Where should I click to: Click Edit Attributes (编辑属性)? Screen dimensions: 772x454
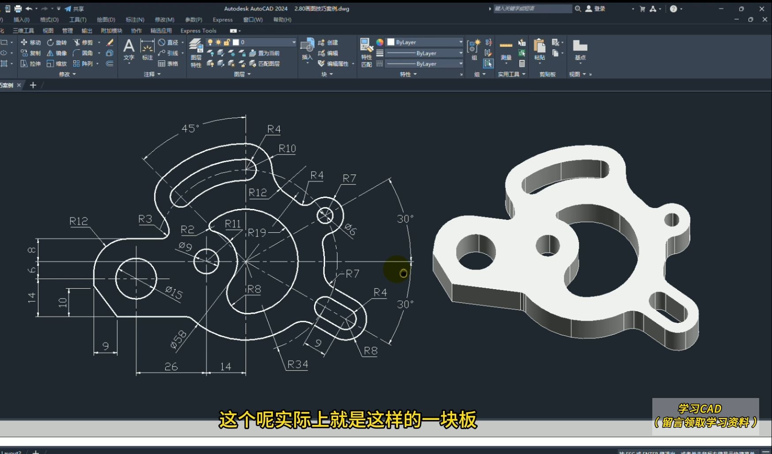(333, 63)
